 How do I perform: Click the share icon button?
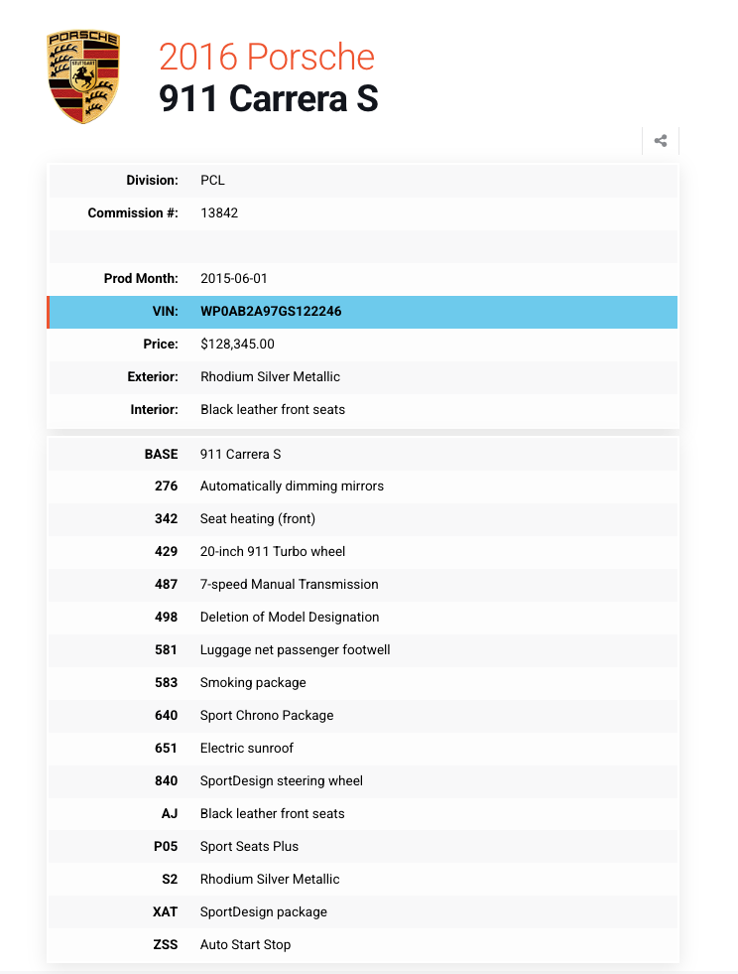(661, 141)
